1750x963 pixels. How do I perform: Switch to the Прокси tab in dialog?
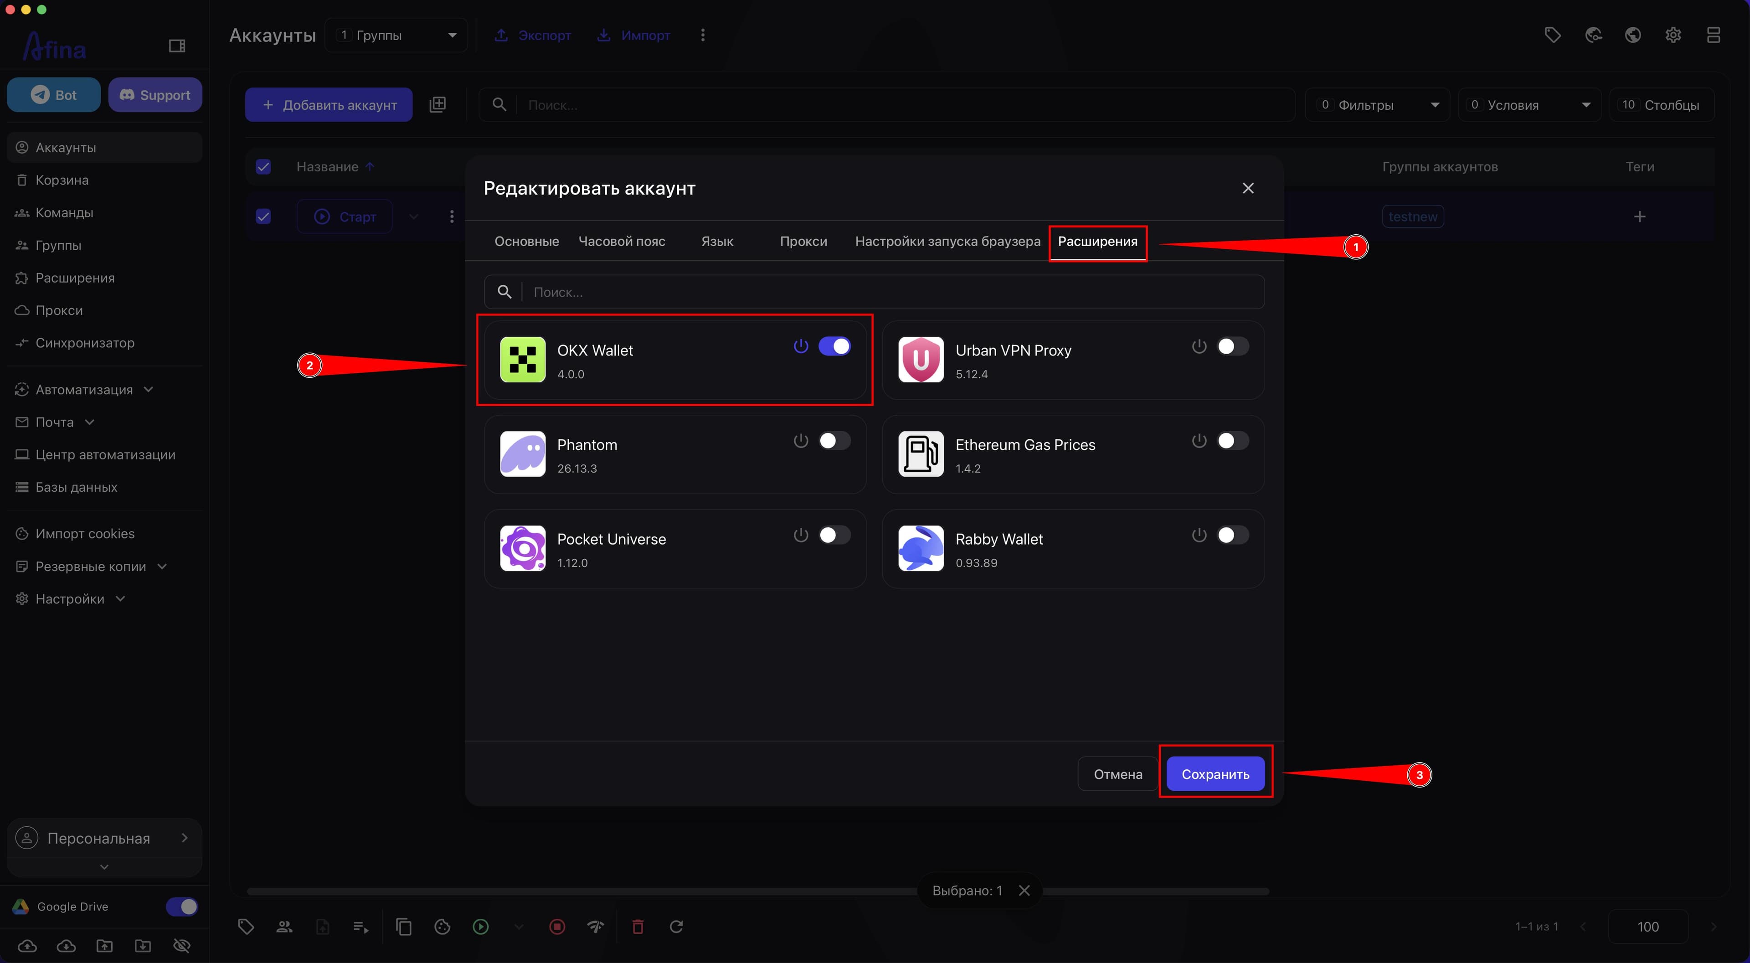pyautogui.click(x=803, y=241)
